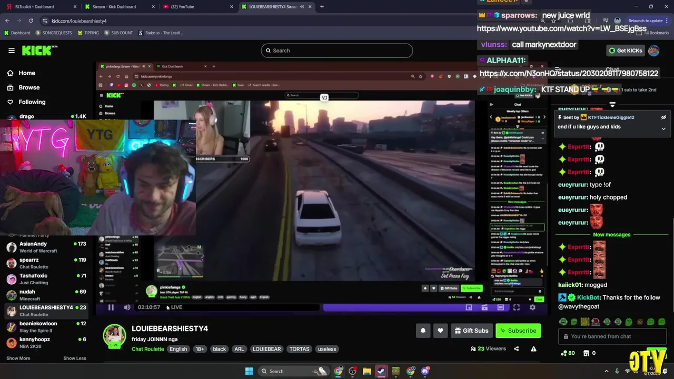Switch to the IRLToolkit Dashboard tab

click(x=40, y=7)
